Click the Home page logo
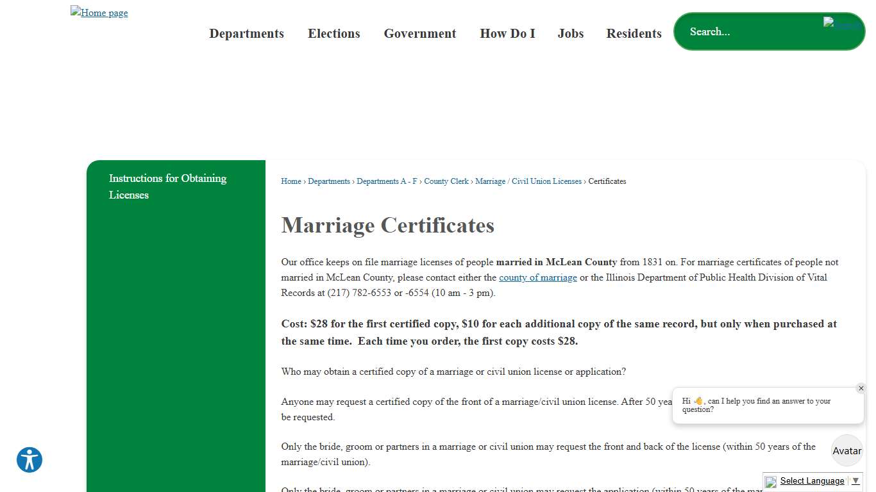 click(x=99, y=12)
